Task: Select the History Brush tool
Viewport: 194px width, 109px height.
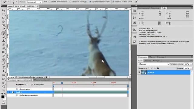Action: [x=4, y=45]
